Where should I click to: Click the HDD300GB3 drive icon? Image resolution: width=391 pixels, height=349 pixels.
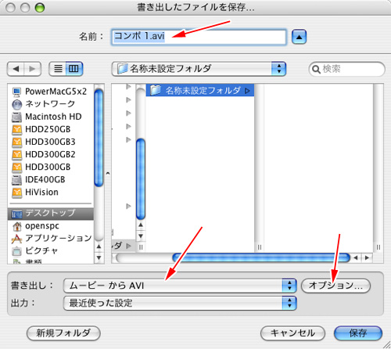(x=17, y=142)
